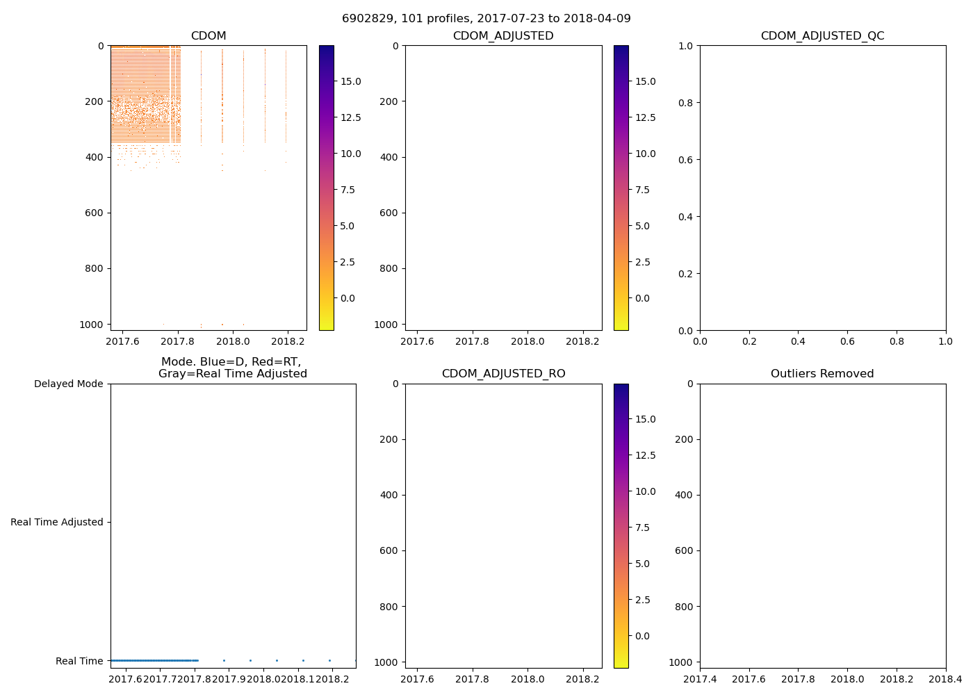Click the 'Delayed Mode' y-axis label
The width and height of the screenshot is (973, 695).
tap(68, 384)
